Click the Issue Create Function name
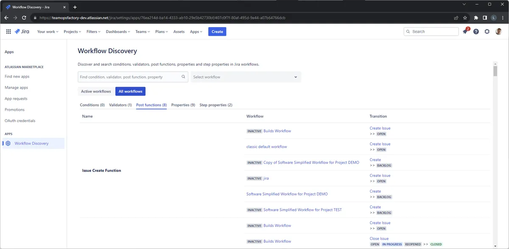Image resolution: width=509 pixels, height=249 pixels. (101, 171)
